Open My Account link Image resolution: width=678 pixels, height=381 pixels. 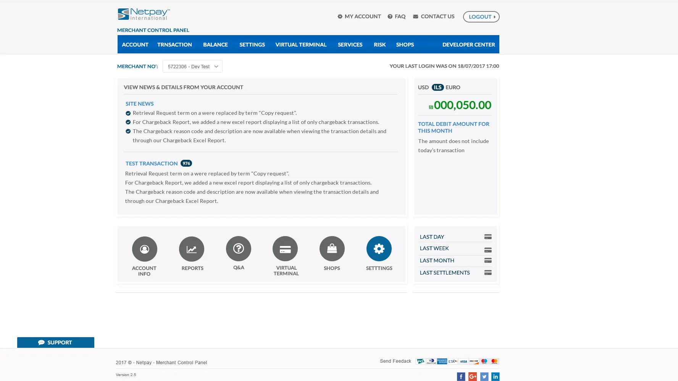pyautogui.click(x=359, y=16)
